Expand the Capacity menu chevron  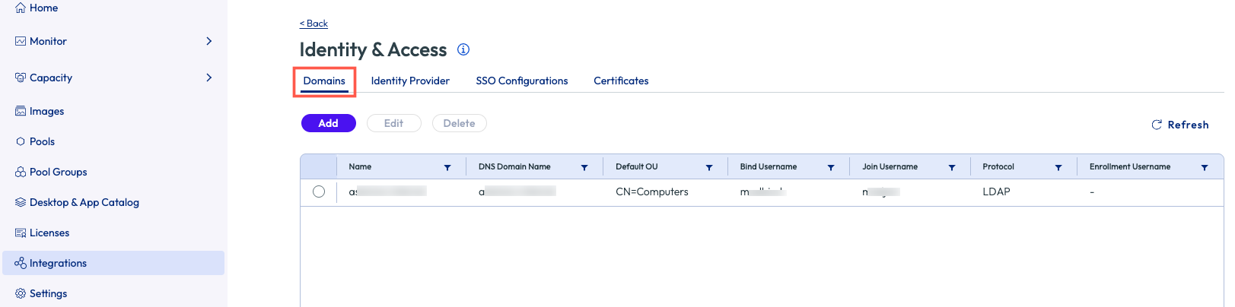(208, 78)
